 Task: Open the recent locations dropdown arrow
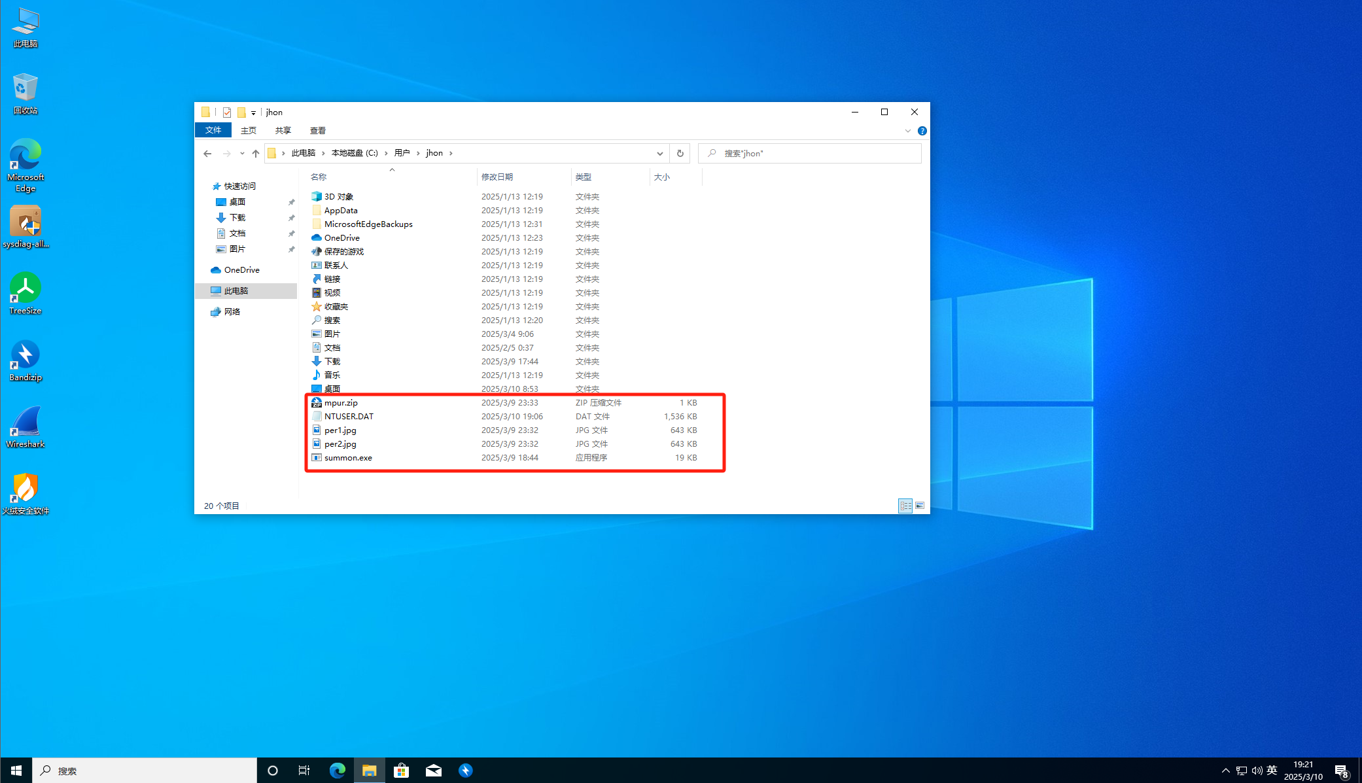[242, 153]
